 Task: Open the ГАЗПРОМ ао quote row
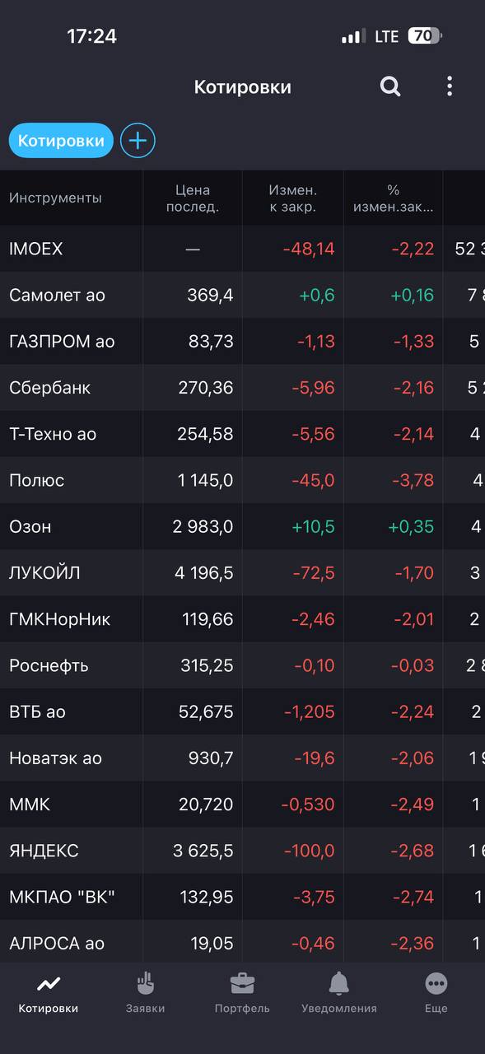(x=242, y=342)
